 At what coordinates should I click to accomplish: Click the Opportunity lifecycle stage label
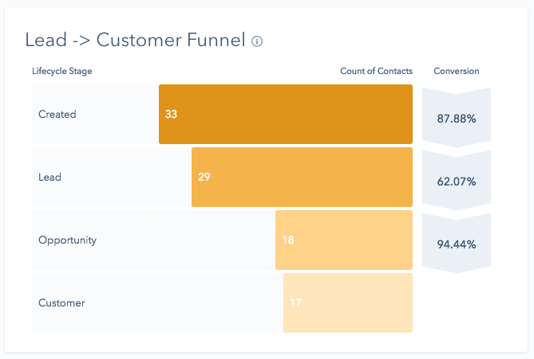pos(67,240)
